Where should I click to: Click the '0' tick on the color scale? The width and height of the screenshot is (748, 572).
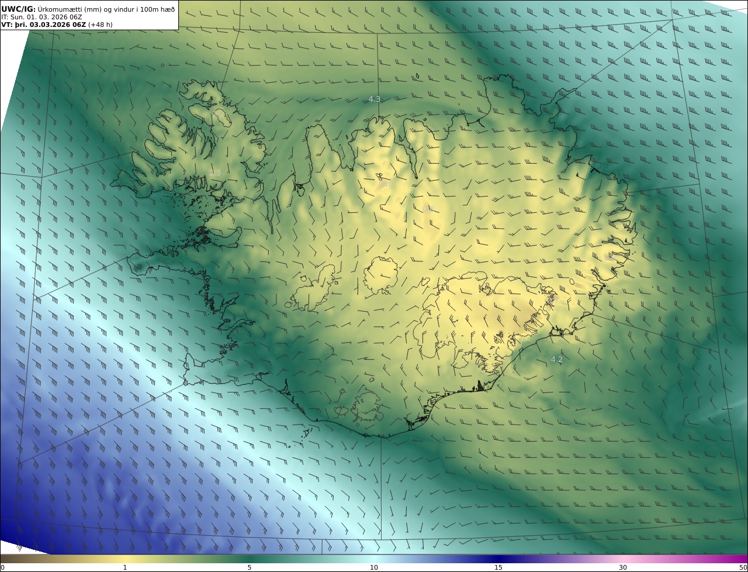coord(2,567)
